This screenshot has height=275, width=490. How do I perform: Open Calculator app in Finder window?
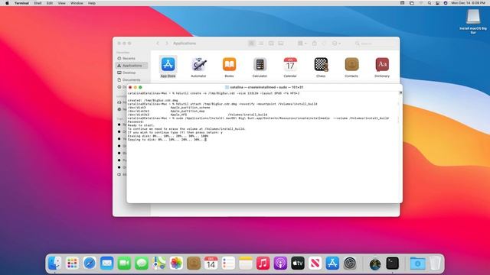pyautogui.click(x=260, y=64)
